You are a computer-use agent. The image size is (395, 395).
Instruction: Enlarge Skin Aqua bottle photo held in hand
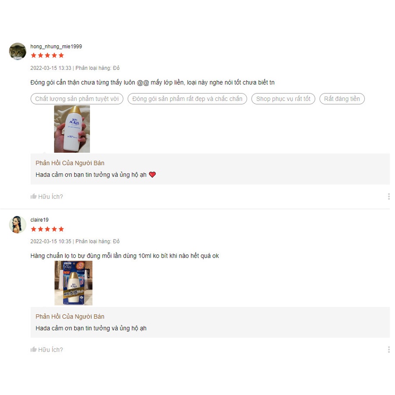(72, 129)
